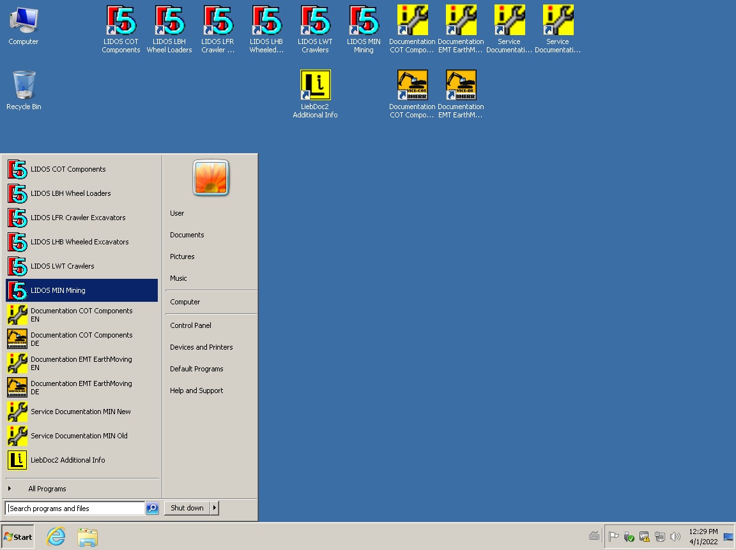Click the search magnifier button
Viewport: 736px width, 550px height.
tap(152, 509)
